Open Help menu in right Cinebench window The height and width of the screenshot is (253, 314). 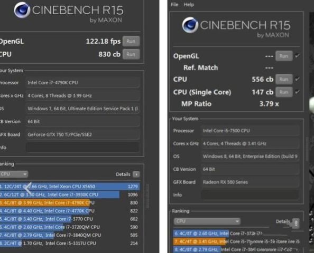point(189,5)
